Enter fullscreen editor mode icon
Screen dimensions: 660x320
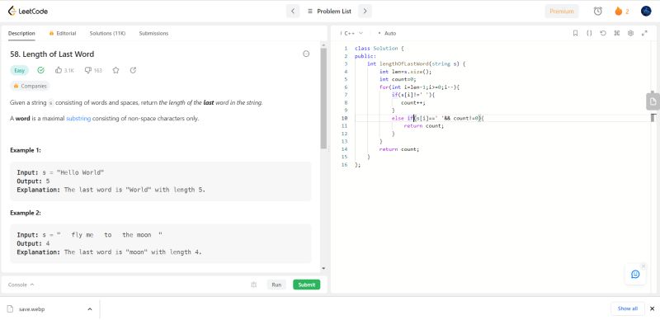[644, 33]
